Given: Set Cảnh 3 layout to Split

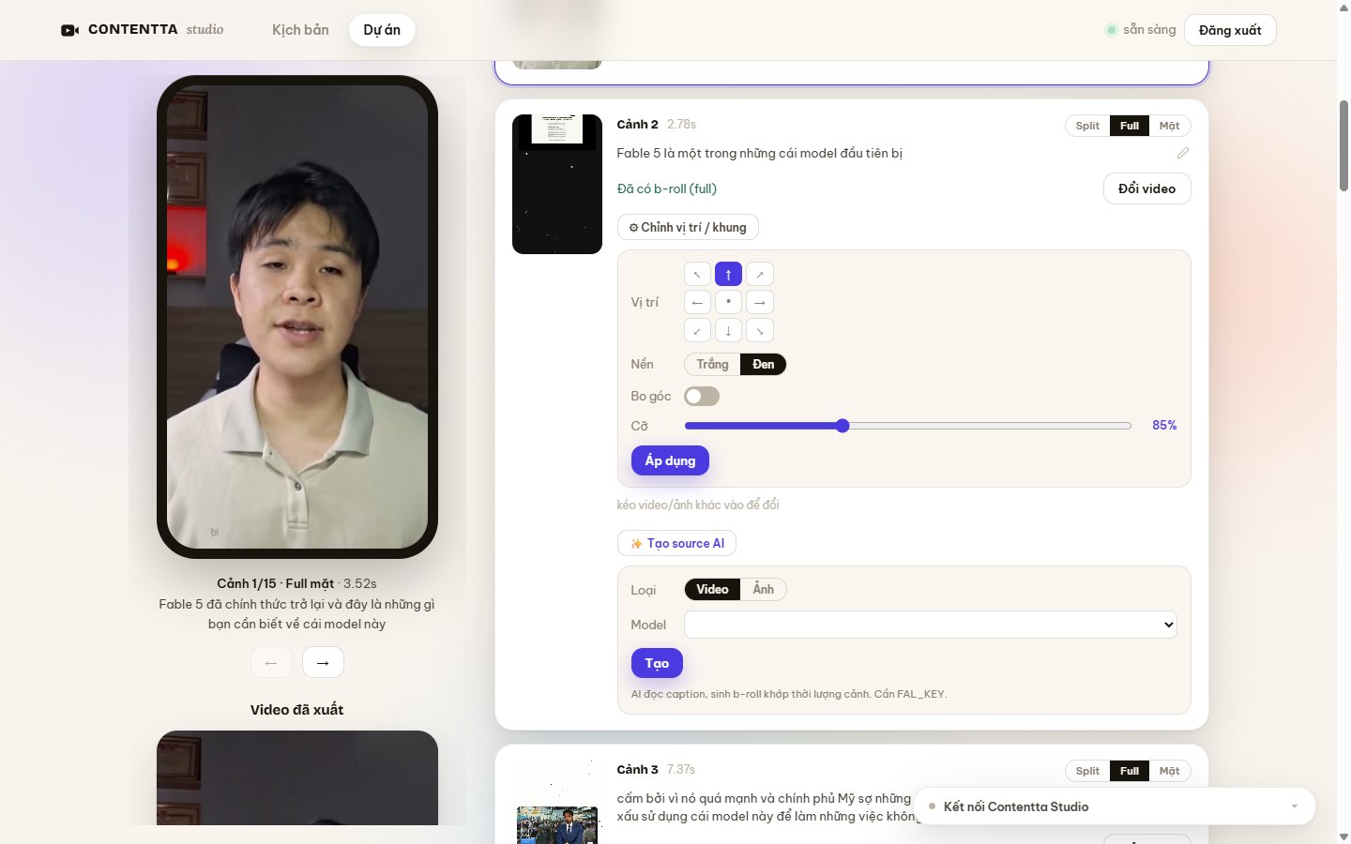Looking at the screenshot, I should 1087,771.
